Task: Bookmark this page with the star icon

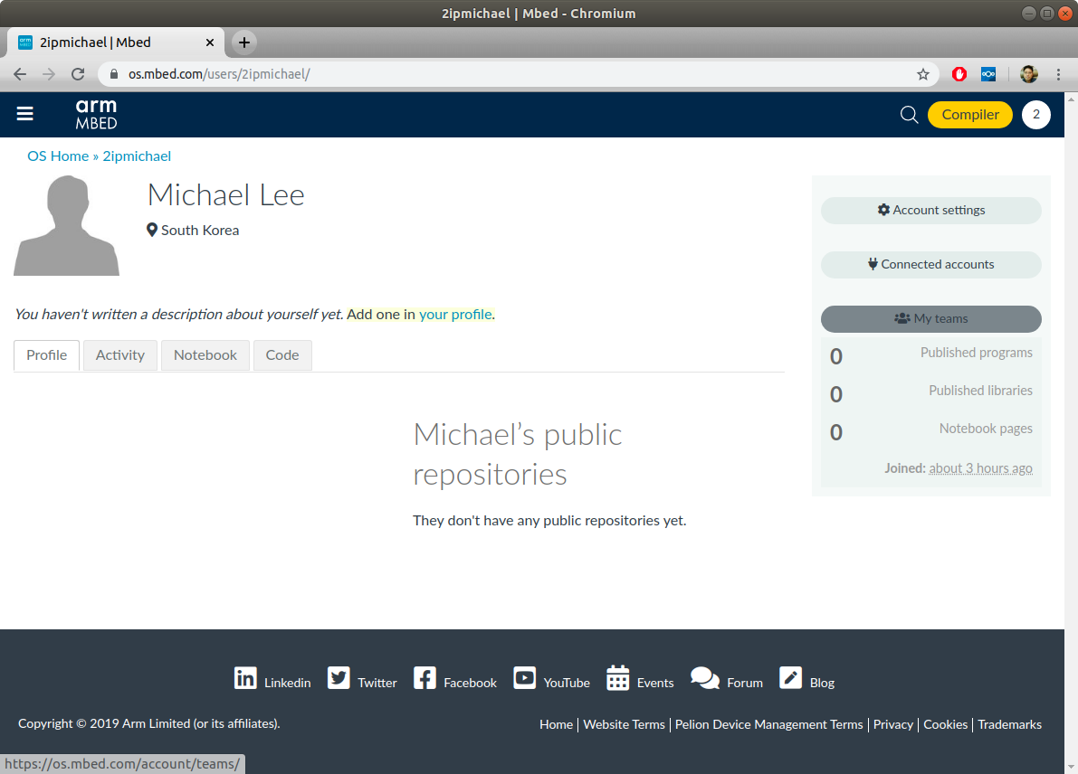Action: [922, 74]
